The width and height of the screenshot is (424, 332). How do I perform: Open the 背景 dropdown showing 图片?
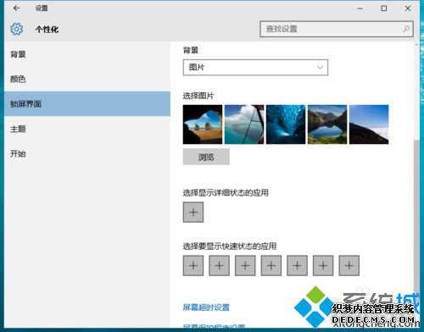[x=255, y=67]
